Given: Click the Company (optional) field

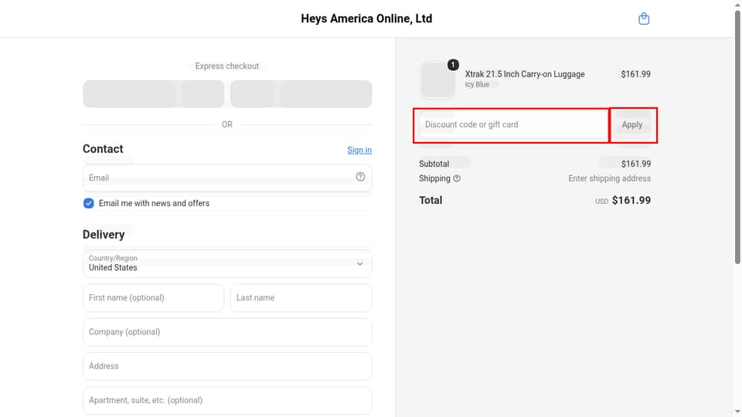Looking at the screenshot, I should pyautogui.click(x=227, y=332).
